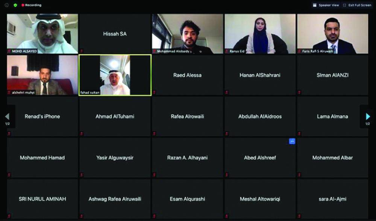This screenshot has height=221, width=376.
Task: Select the Lama Almana participant tile
Action: click(333, 116)
